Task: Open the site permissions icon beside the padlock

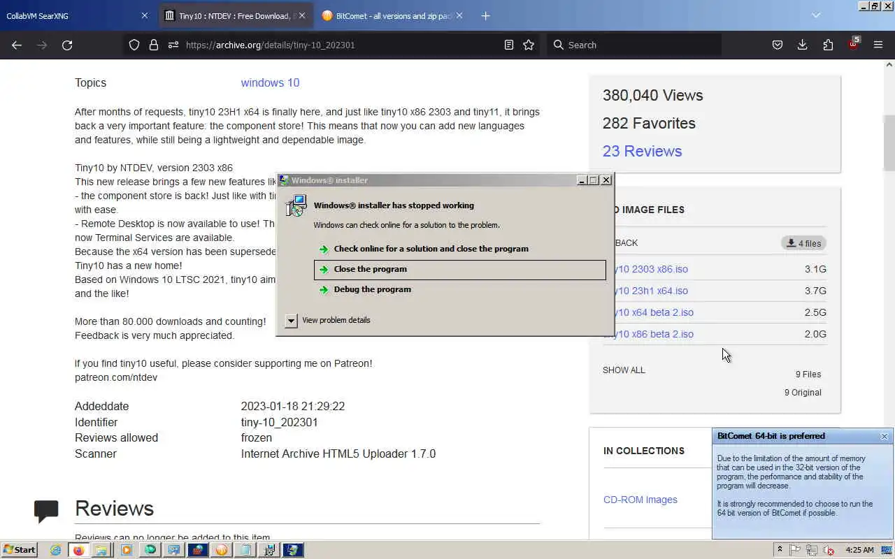Action: click(173, 45)
